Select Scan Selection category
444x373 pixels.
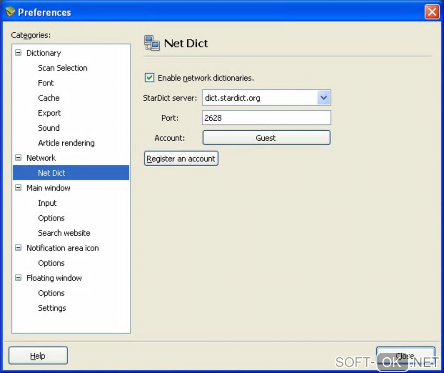63,68
